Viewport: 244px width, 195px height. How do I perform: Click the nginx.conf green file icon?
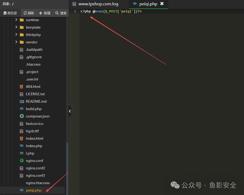click(22, 161)
